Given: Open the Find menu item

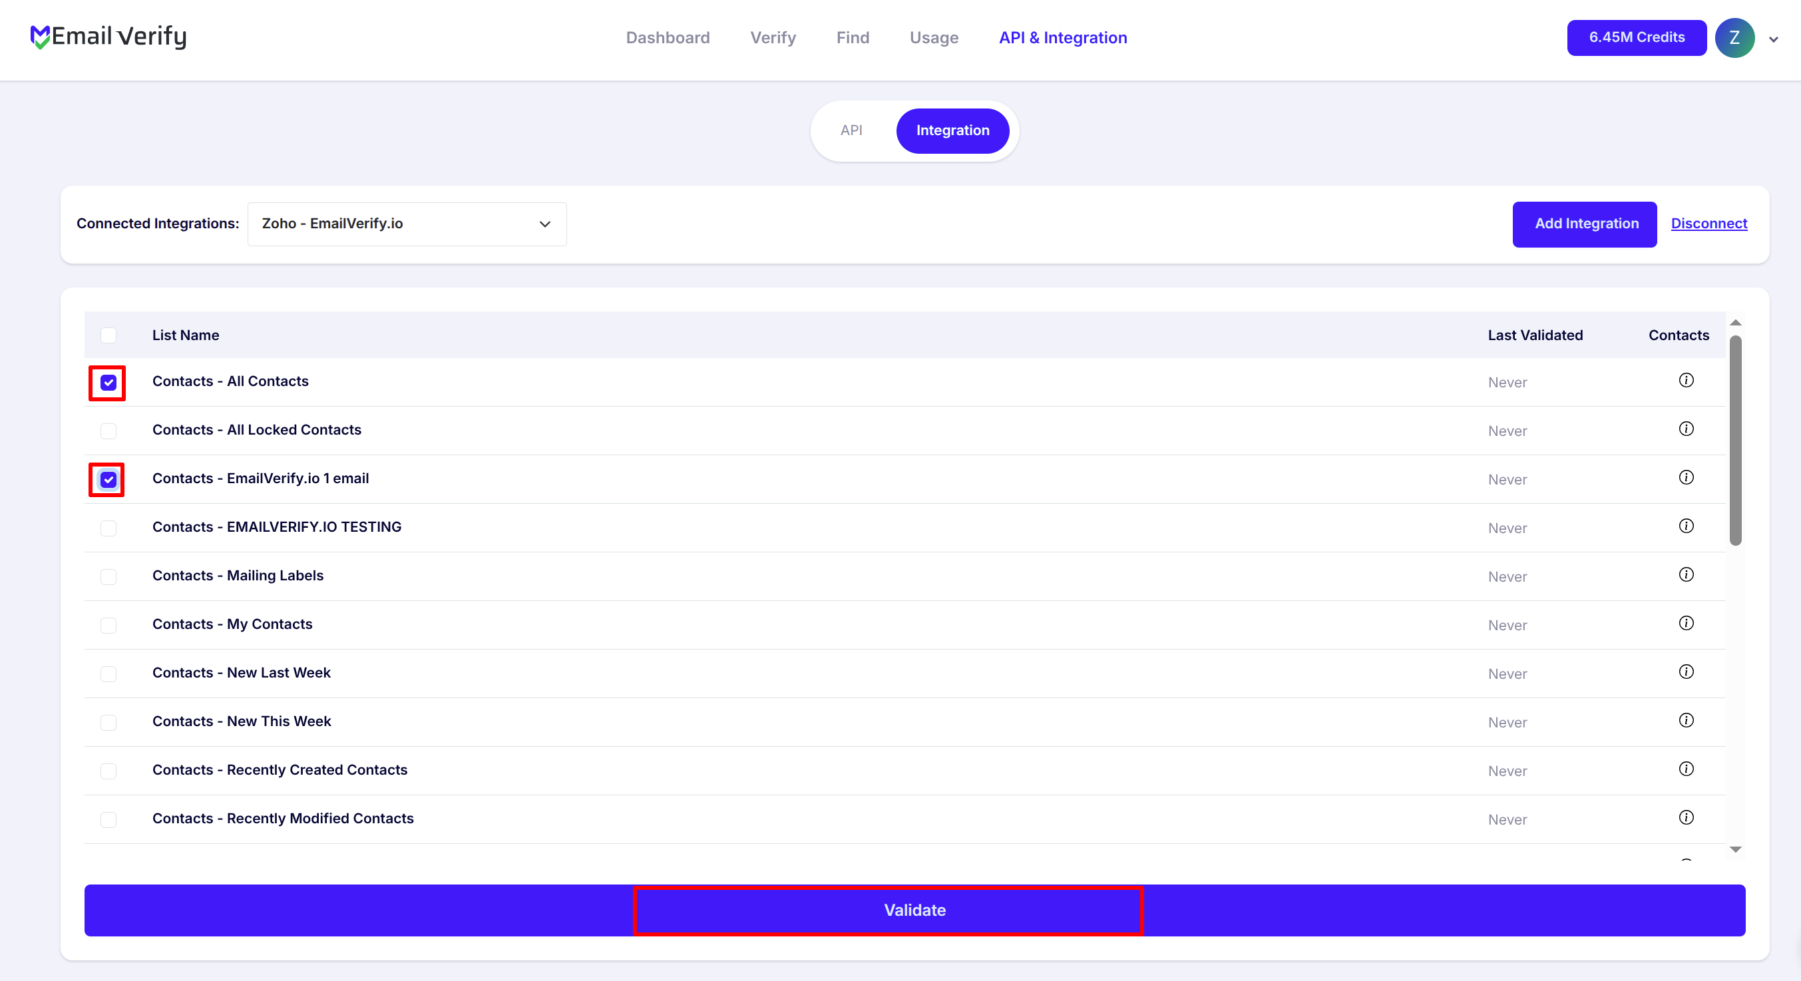Looking at the screenshot, I should point(853,38).
